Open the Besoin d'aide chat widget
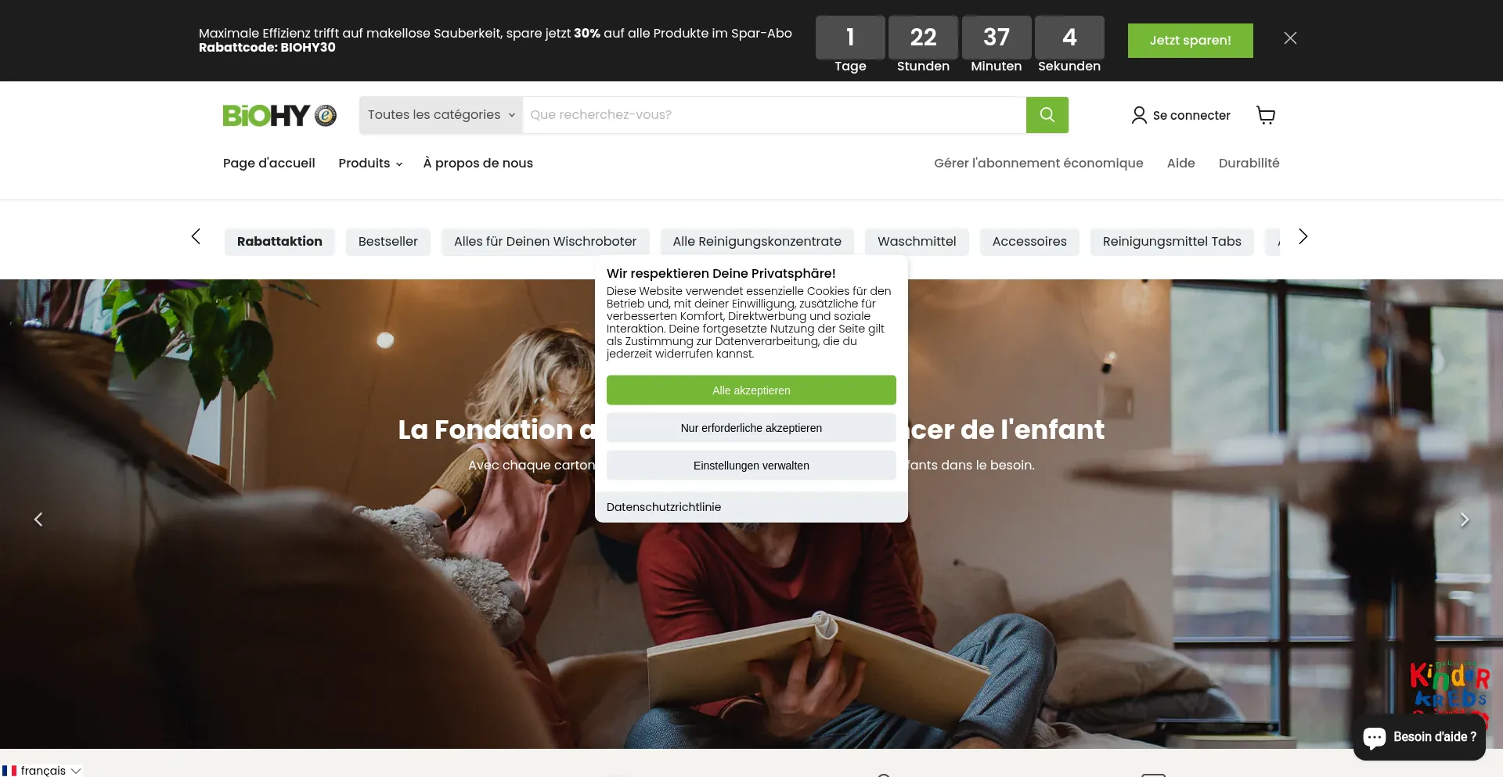 (x=1419, y=737)
